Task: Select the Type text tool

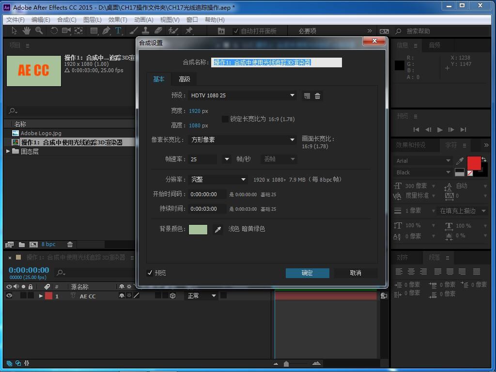Action: [x=118, y=31]
